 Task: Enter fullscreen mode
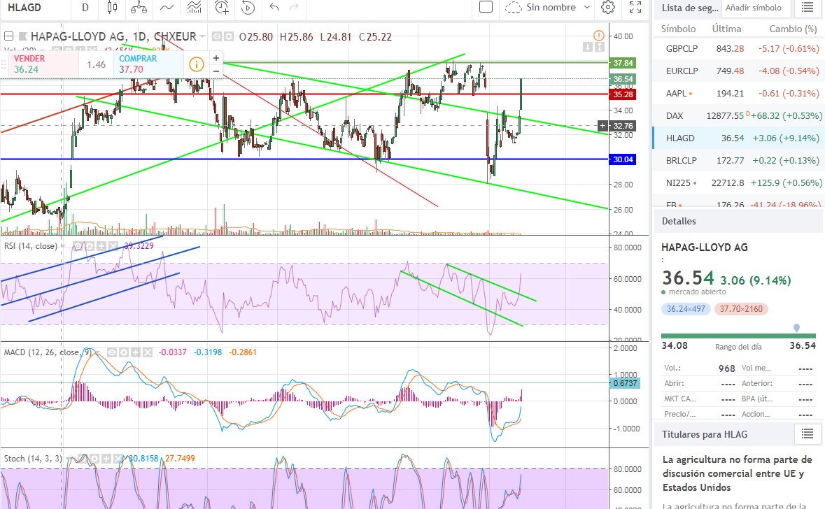click(x=635, y=7)
